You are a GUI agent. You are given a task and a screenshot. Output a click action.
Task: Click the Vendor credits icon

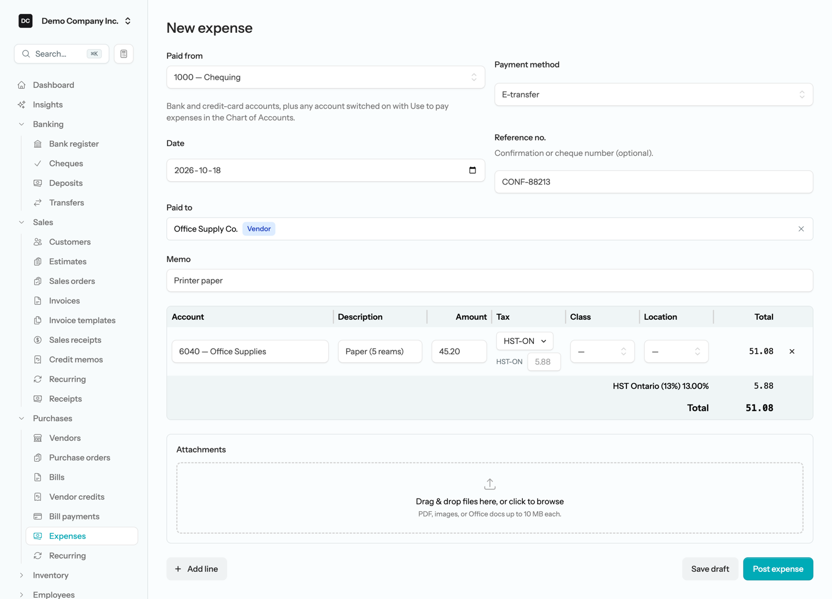point(38,497)
